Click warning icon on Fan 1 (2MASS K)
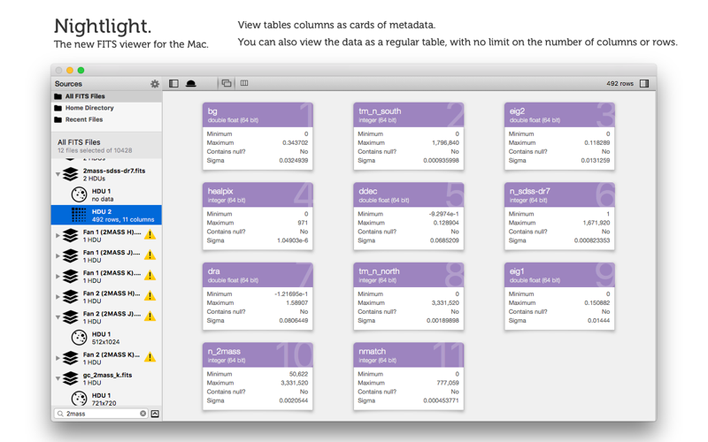The width and height of the screenshot is (708, 442). tap(150, 275)
